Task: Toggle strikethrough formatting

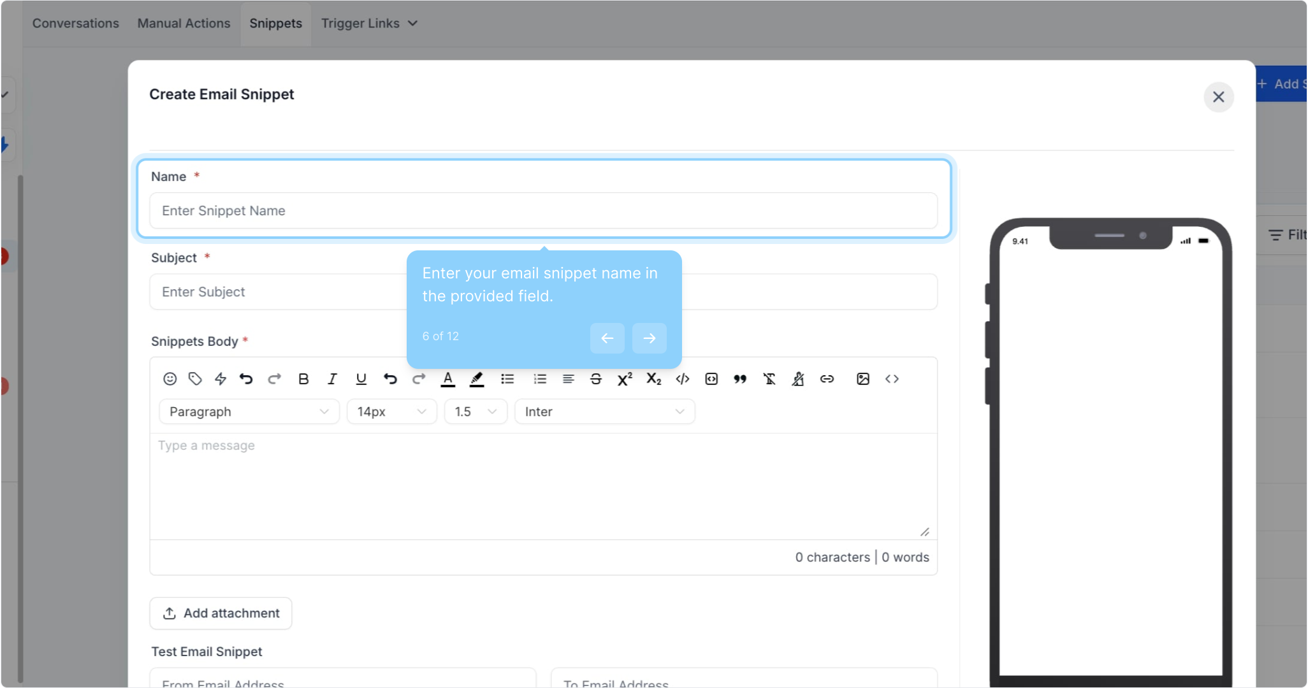Action: 596,379
